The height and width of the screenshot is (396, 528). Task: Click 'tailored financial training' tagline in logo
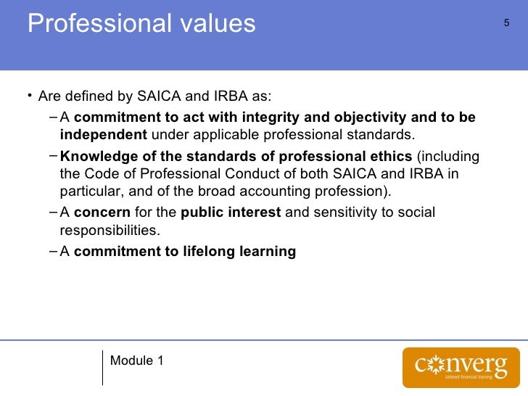469,377
